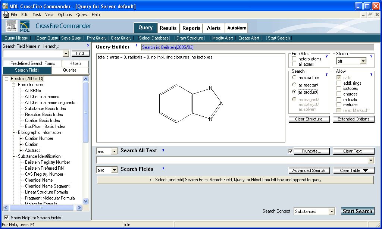Open the application icon menu beside File
This screenshot has width=382, height=229.
pos(6,15)
